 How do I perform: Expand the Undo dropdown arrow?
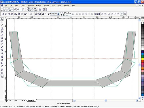click(x=28, y=14)
